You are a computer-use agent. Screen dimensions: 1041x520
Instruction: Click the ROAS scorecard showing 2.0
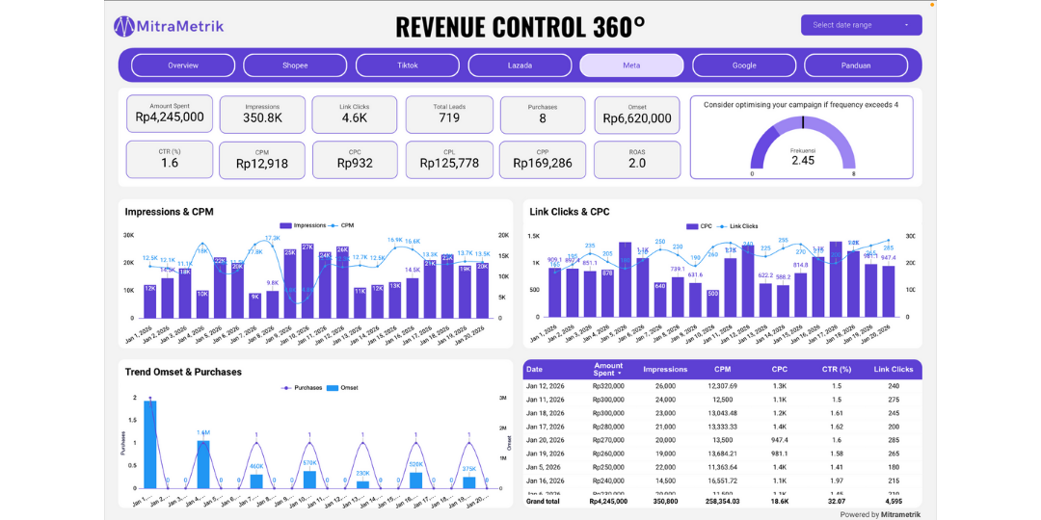click(637, 160)
